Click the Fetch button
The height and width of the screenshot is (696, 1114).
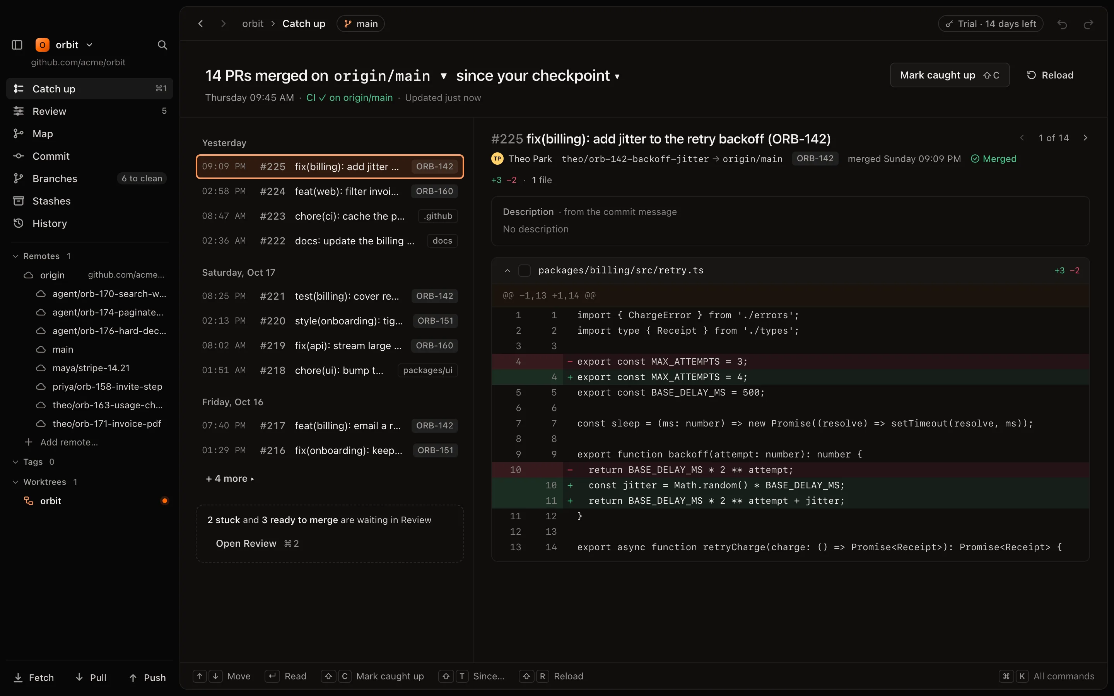[x=34, y=677]
